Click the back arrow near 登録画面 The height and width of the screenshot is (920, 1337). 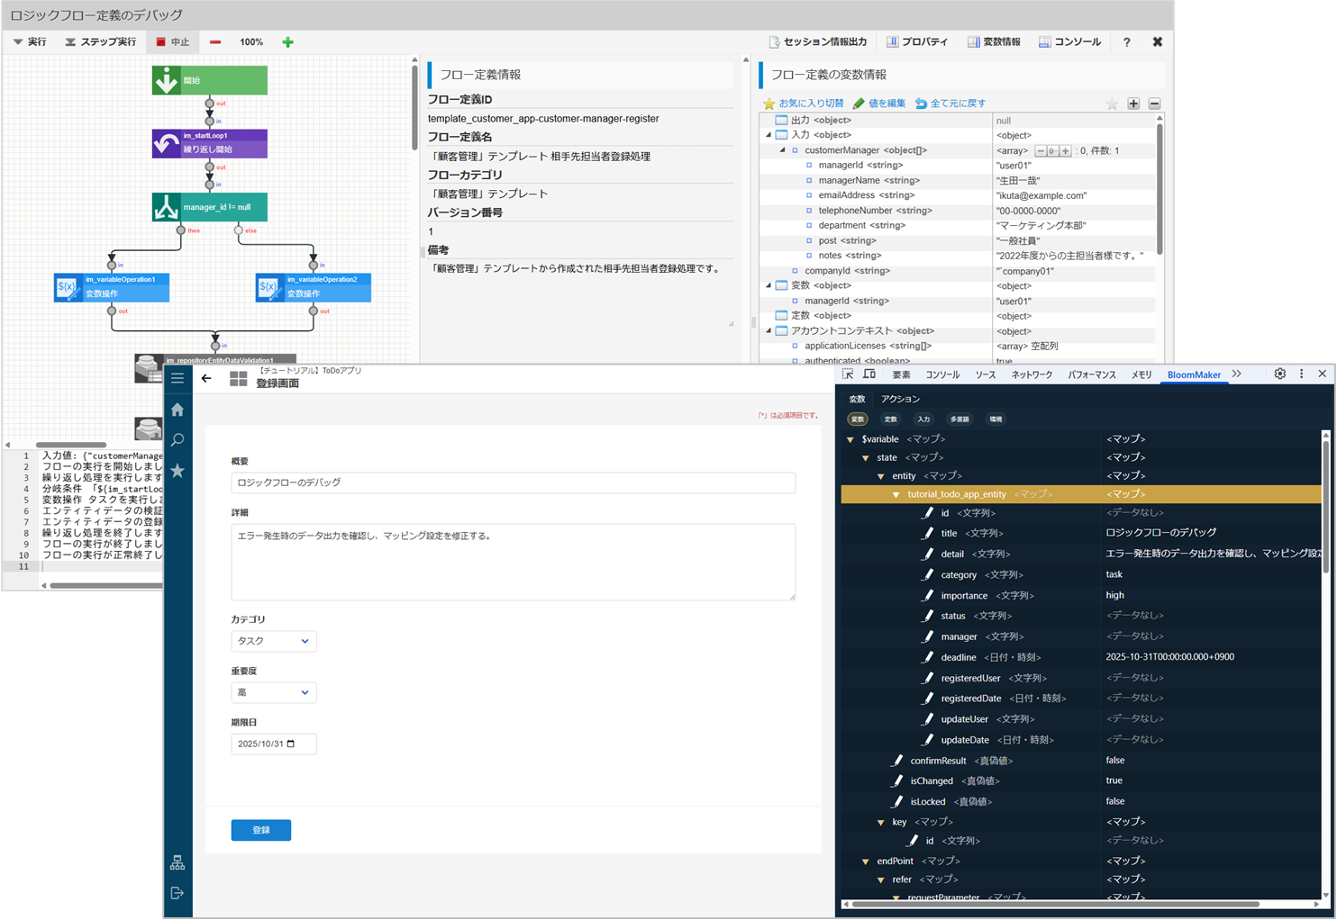pyautogui.click(x=206, y=378)
